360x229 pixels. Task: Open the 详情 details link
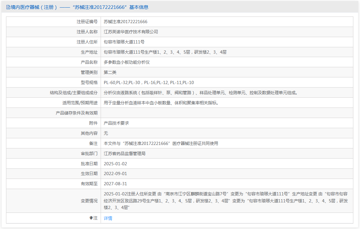pos(108,218)
